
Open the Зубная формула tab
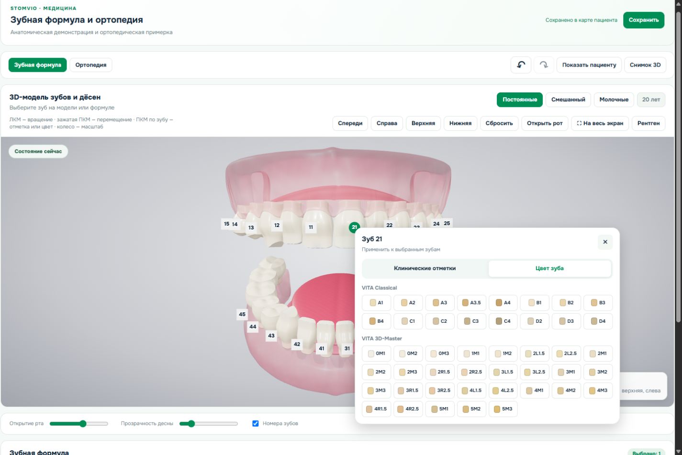(x=38, y=65)
